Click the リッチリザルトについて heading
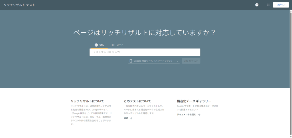The width and height of the screenshot is (292, 138). point(87,101)
